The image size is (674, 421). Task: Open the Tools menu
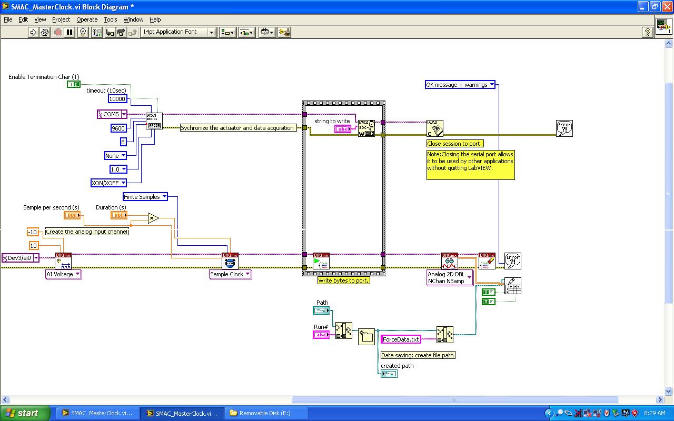tap(111, 19)
